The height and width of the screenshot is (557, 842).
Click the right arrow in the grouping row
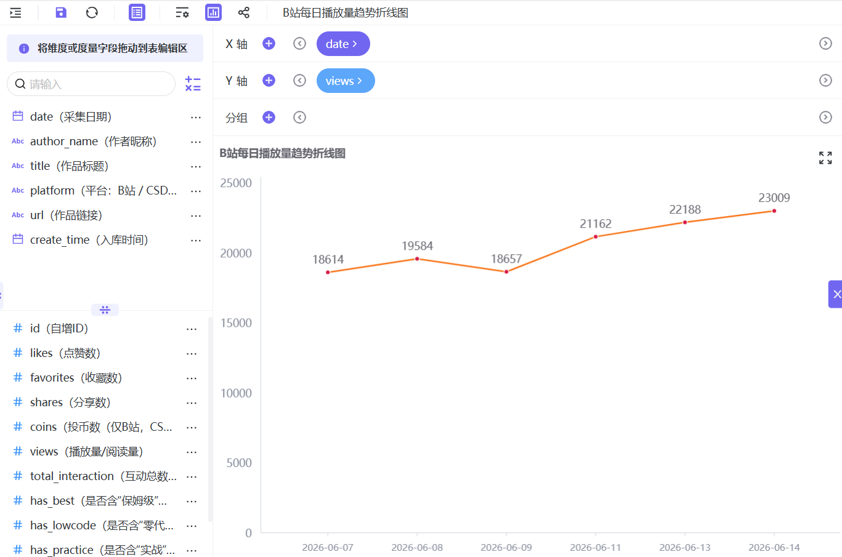click(825, 118)
